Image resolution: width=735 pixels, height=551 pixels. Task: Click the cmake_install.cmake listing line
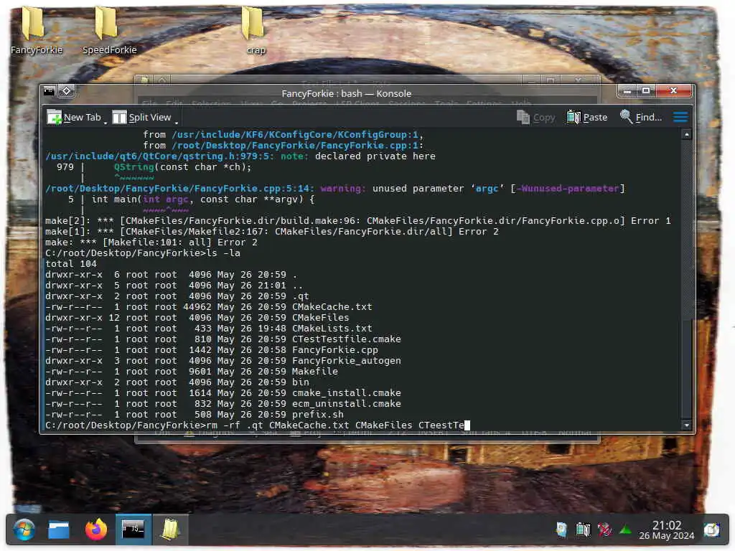(x=224, y=393)
